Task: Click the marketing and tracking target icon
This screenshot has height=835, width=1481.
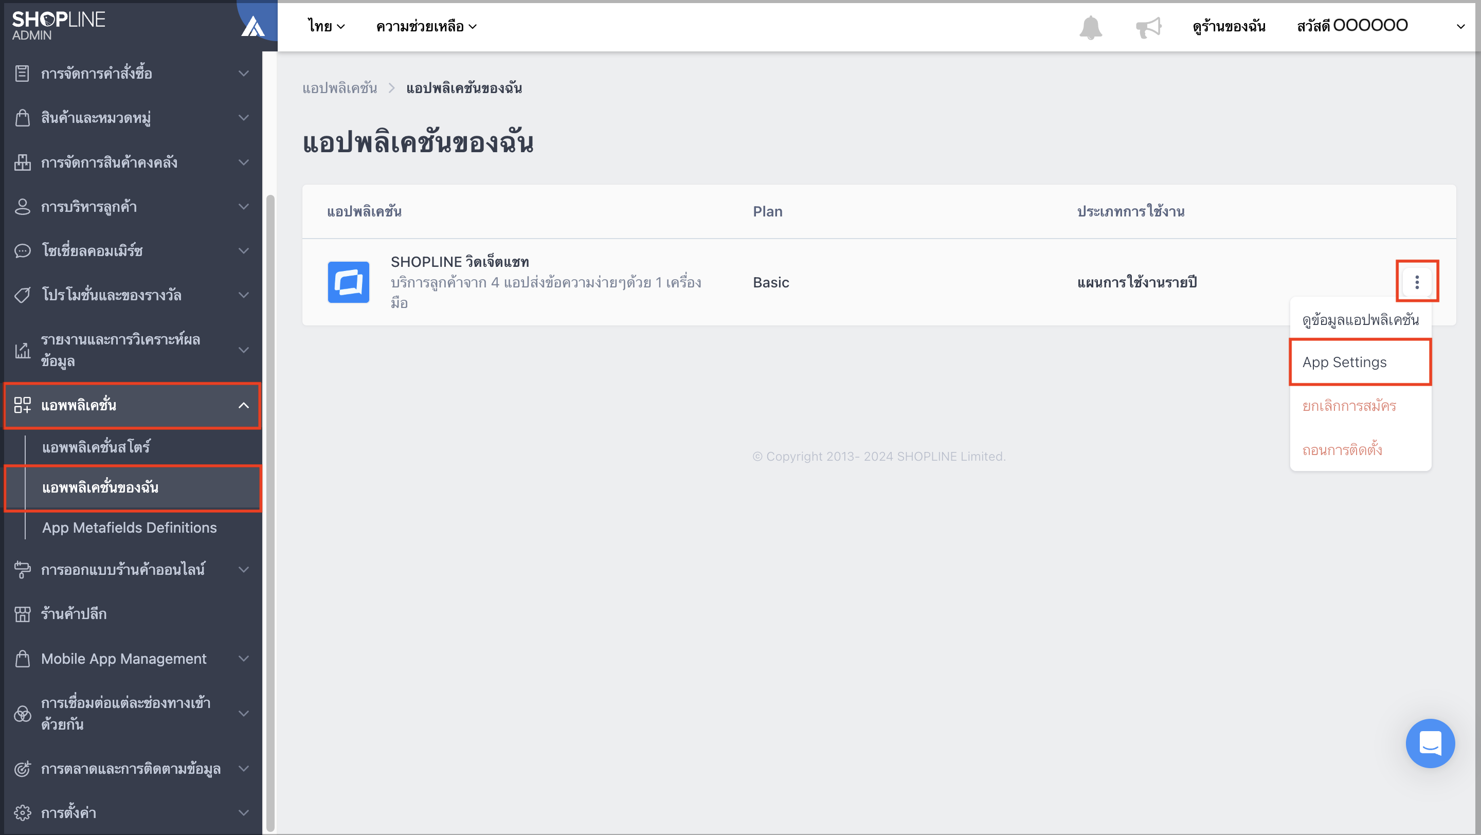Action: (x=22, y=768)
